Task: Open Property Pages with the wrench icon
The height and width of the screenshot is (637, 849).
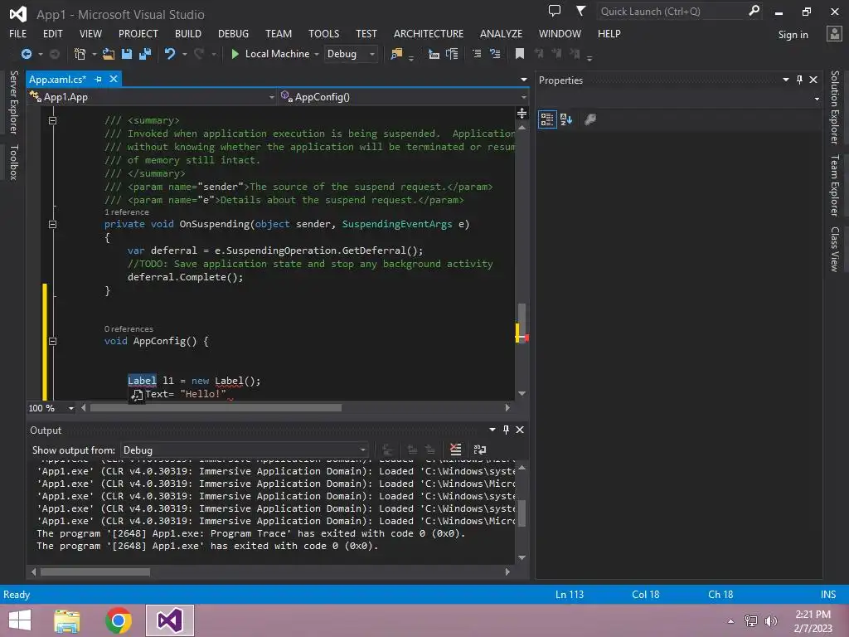Action: 590,119
